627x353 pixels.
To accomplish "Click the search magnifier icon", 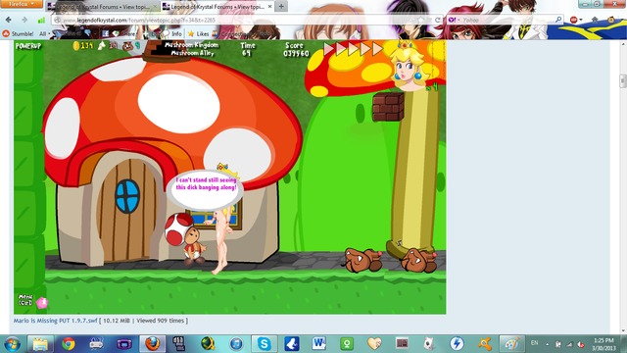I will [x=558, y=20].
